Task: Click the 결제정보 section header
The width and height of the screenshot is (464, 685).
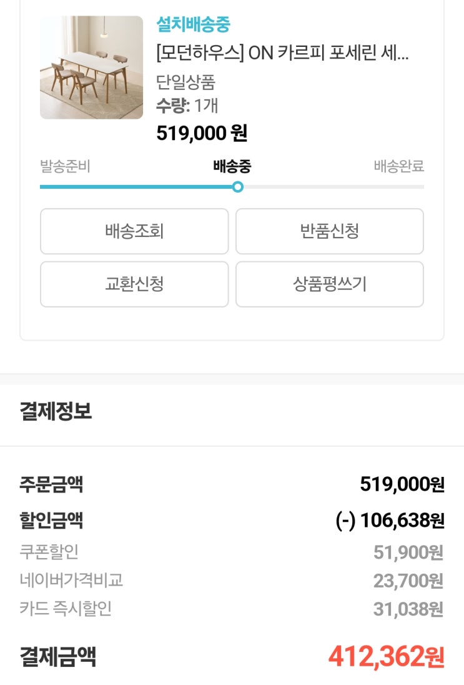Action: tap(56, 411)
